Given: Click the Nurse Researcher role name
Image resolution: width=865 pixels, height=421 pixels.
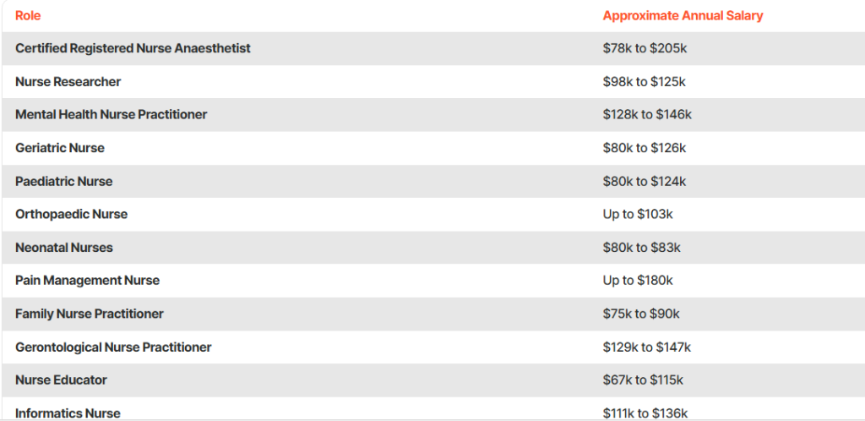Looking at the screenshot, I should pos(68,81).
